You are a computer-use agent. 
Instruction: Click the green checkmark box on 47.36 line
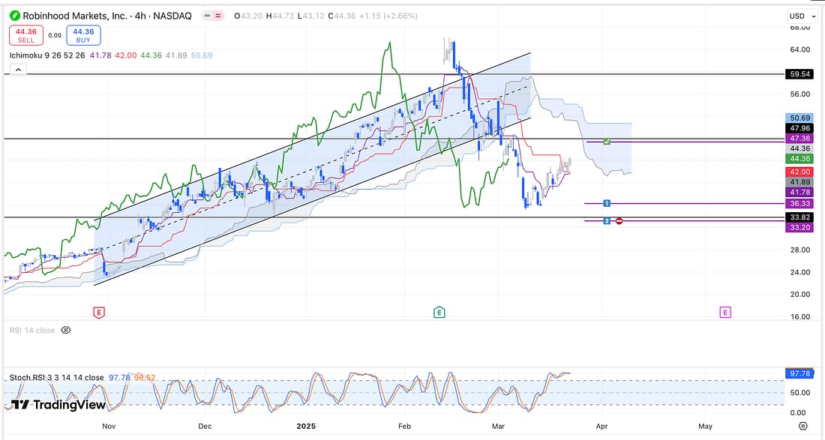607,141
